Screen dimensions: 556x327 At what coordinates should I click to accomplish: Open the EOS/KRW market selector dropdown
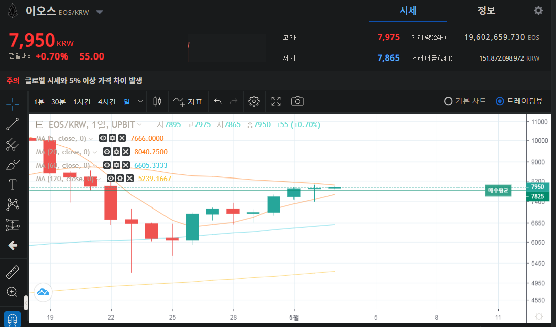tap(100, 12)
